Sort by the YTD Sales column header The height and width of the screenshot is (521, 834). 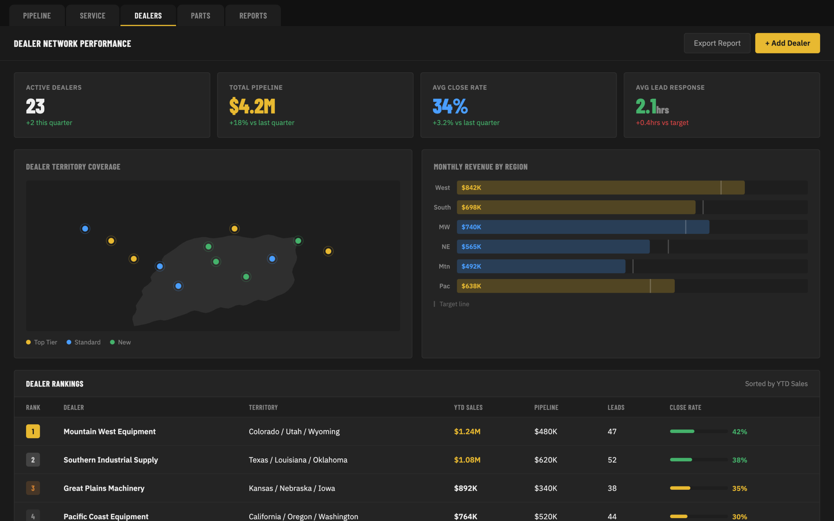pos(468,407)
